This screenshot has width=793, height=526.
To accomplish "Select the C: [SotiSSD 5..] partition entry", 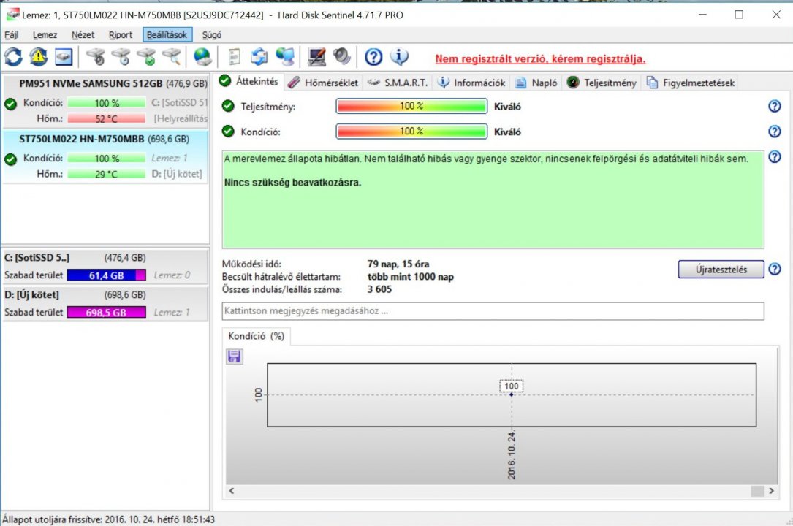I will point(106,266).
